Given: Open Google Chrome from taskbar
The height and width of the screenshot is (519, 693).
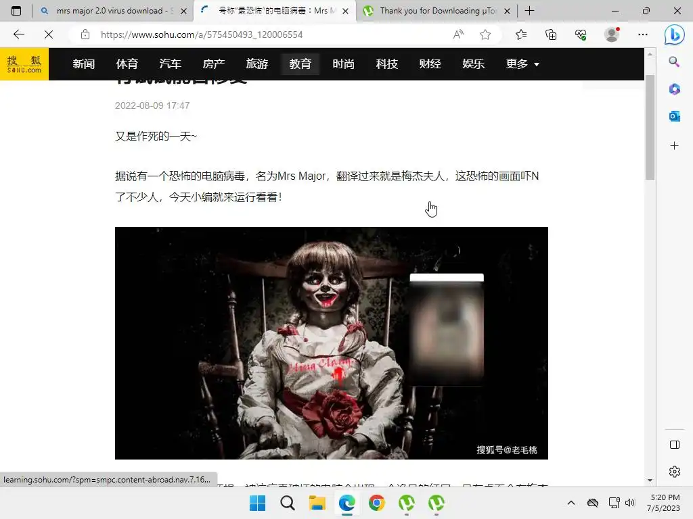Looking at the screenshot, I should [376, 503].
